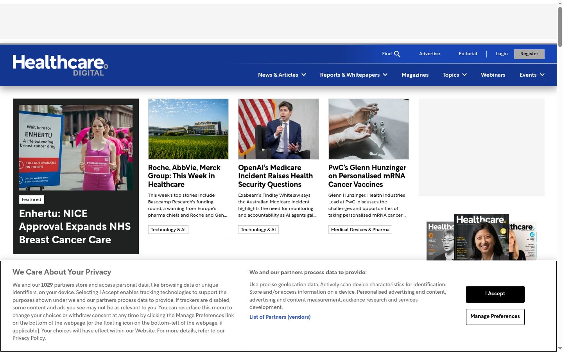Click the scrollbar up arrow

click(x=560, y=3)
